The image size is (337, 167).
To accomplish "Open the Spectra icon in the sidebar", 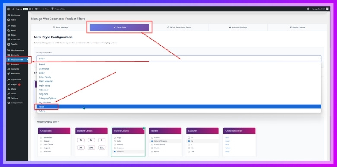I will click(x=9, y=44).
